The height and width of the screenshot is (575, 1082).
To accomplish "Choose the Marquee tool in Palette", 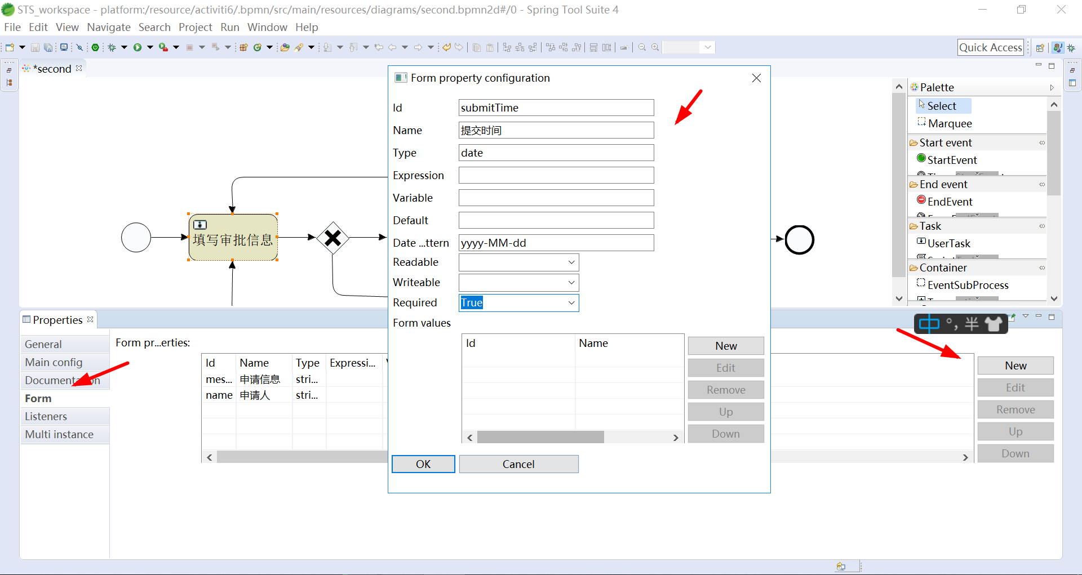I will click(944, 123).
